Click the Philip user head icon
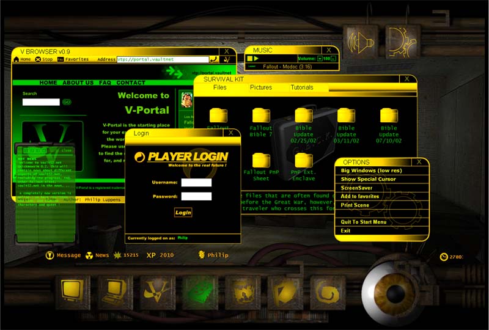 click(x=202, y=254)
